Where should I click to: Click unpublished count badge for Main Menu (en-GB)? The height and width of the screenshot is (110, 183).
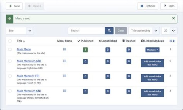pyautogui.click(x=108, y=61)
